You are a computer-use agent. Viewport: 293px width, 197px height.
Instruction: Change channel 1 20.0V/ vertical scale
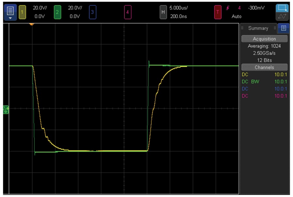point(40,8)
